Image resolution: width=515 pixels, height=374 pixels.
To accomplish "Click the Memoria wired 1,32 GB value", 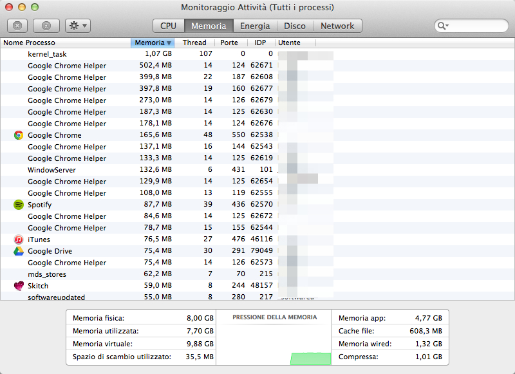I will pos(429,344).
